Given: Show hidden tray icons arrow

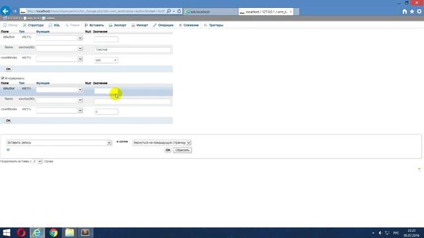Looking at the screenshot, I should point(373,233).
